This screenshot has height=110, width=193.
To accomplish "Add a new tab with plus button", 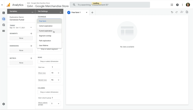I will [x=92, y=13].
